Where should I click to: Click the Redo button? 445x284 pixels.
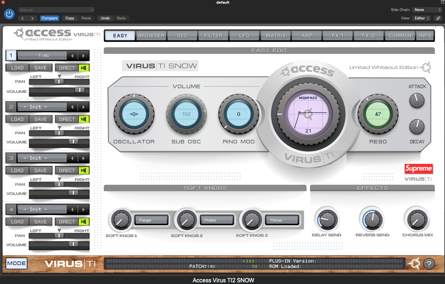click(x=122, y=18)
